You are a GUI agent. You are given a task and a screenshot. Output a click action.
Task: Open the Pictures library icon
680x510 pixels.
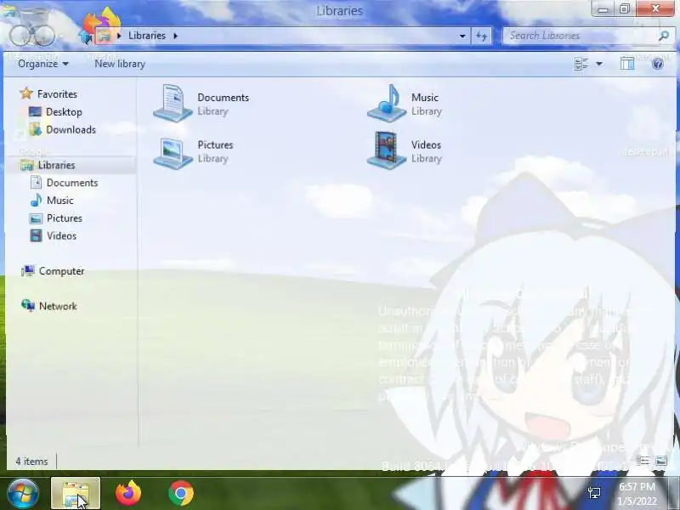click(173, 152)
